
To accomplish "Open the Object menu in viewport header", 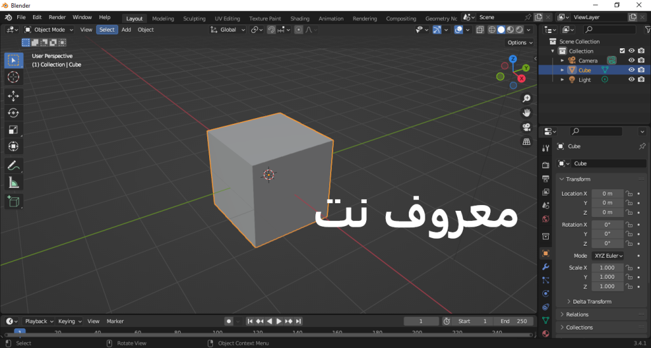I will coord(146,30).
